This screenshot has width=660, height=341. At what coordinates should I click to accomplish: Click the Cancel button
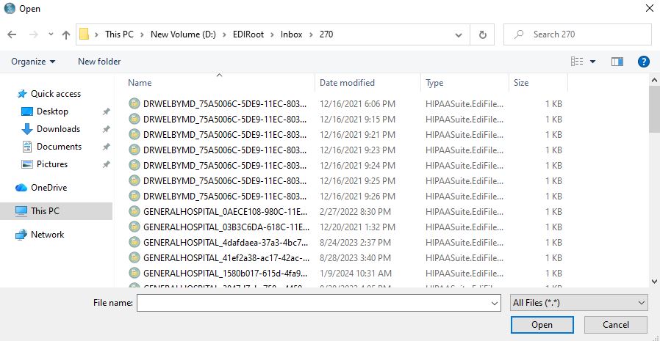(x=616, y=325)
